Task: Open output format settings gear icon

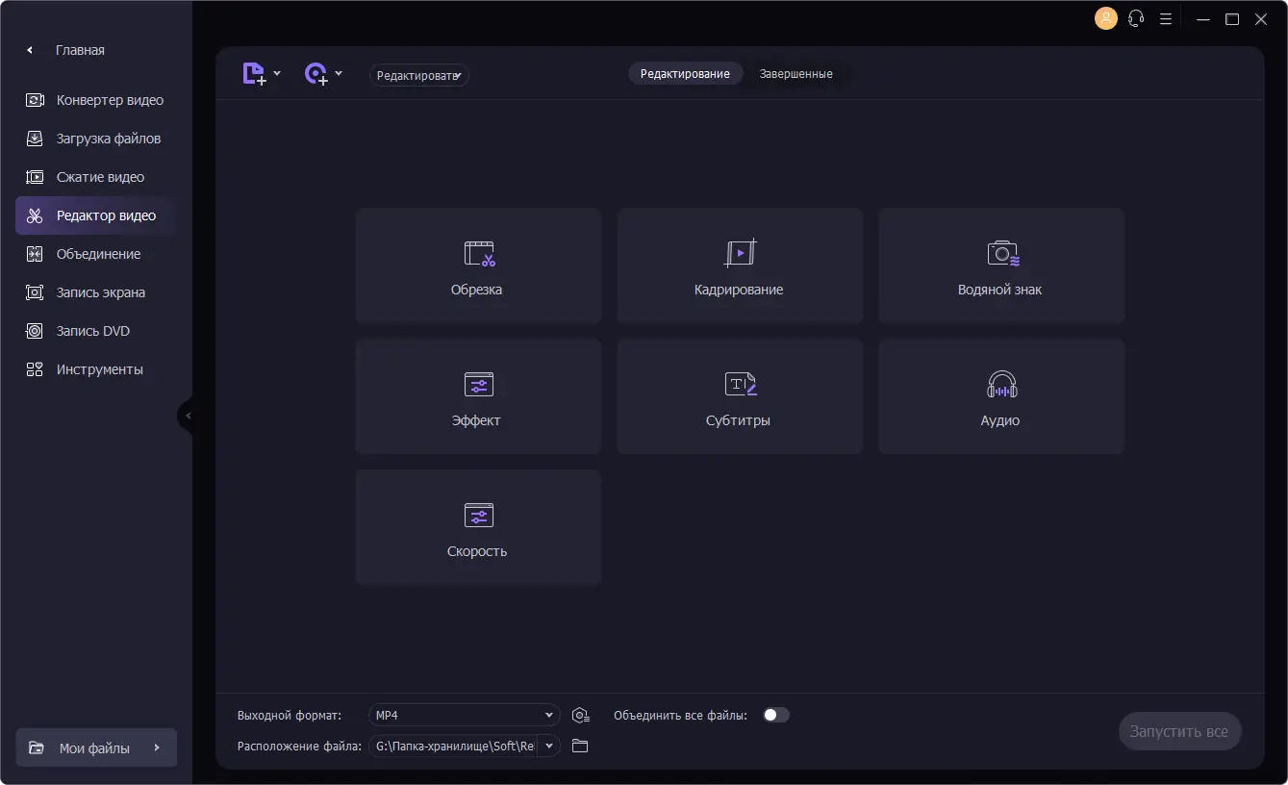Action: [580, 715]
